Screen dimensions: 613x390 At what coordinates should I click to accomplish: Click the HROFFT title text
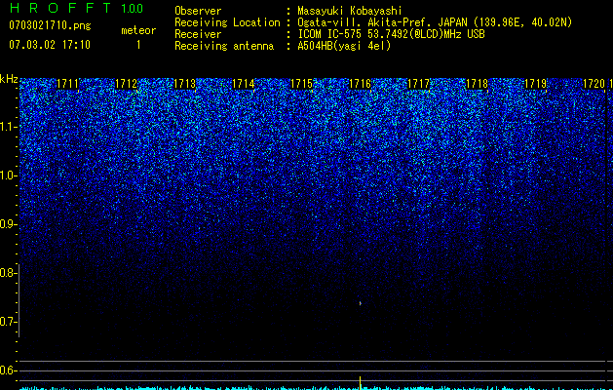point(60,8)
